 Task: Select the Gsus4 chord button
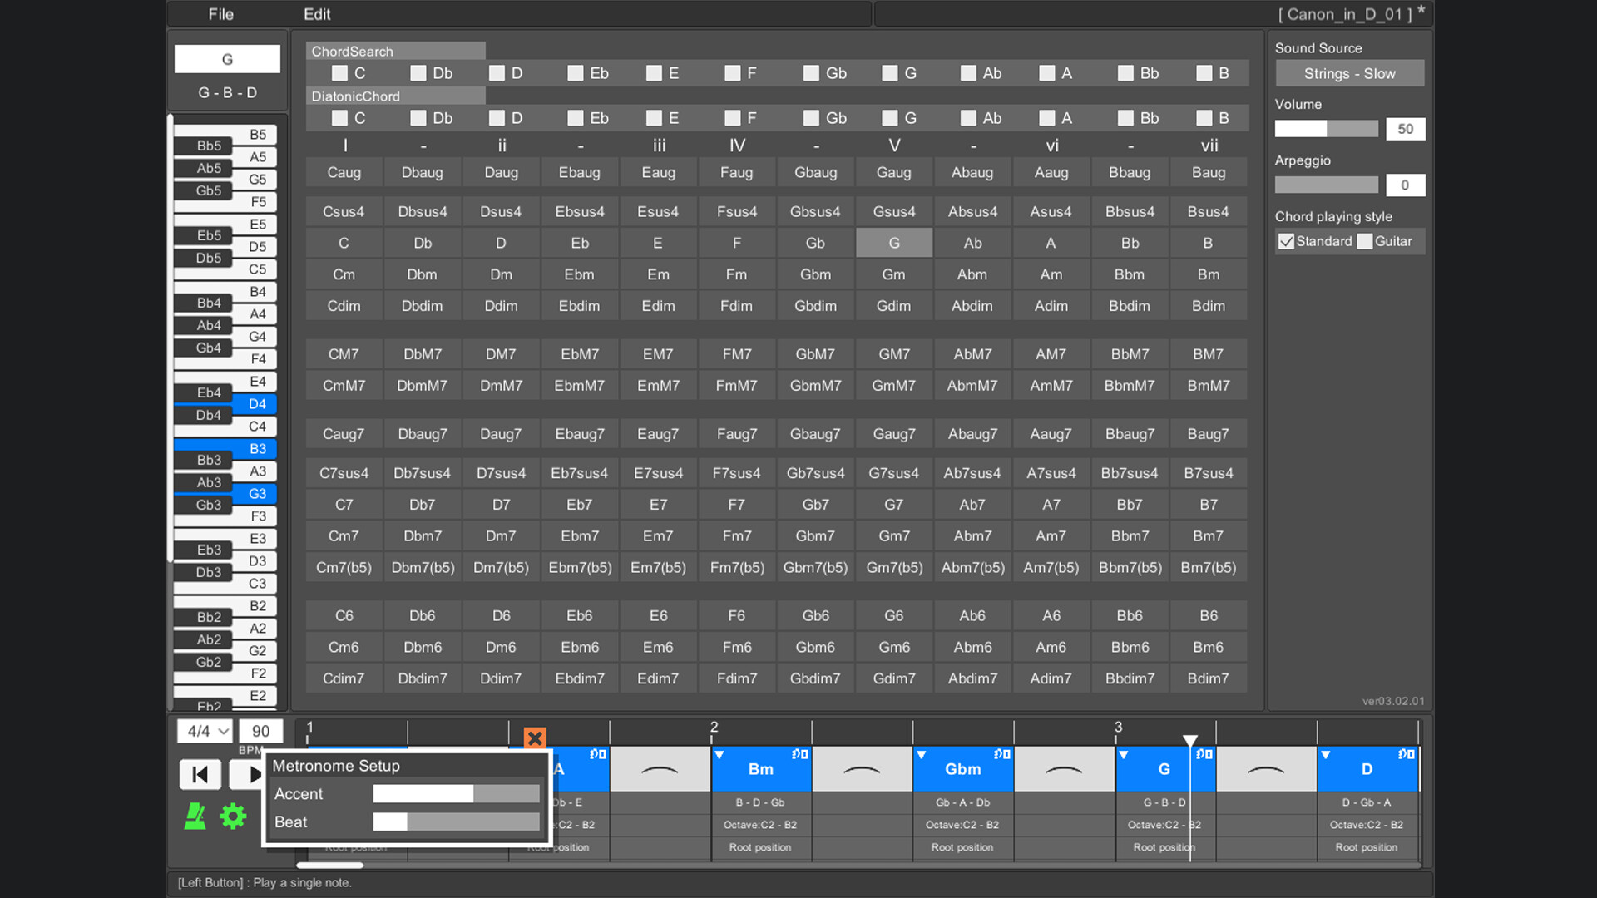pyautogui.click(x=893, y=211)
